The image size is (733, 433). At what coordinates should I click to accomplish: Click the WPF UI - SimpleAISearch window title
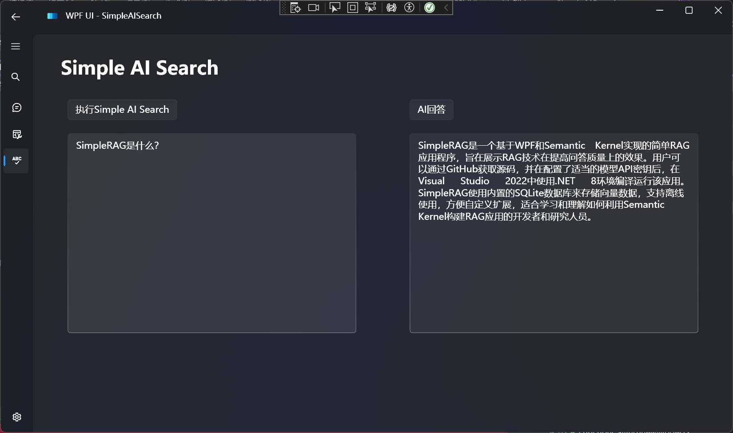(114, 16)
